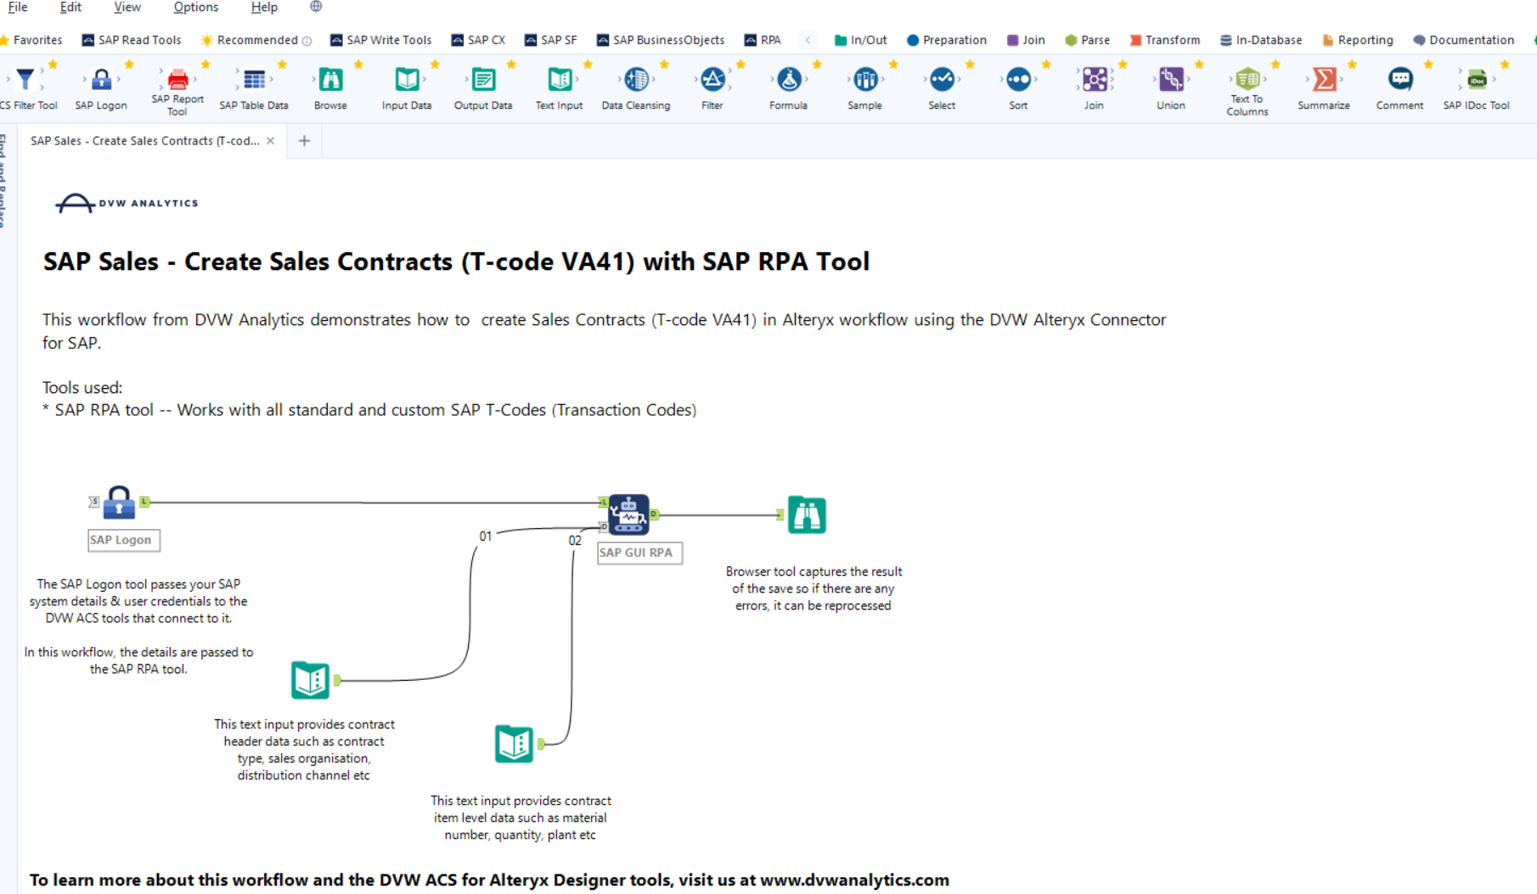The height and width of the screenshot is (894, 1537).
Task: Click the globe icon in the menu bar
Action: [315, 7]
